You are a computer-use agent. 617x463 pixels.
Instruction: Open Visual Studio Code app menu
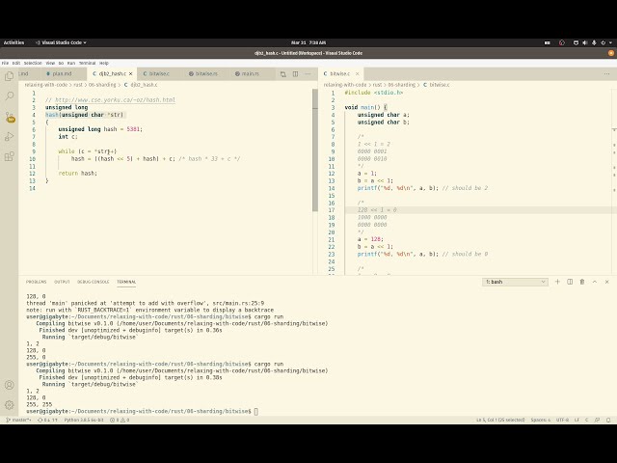[x=61, y=42]
